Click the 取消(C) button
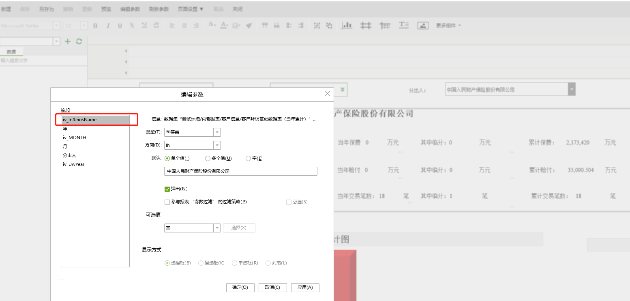Viewport: 630px width, 301px height. tap(272, 287)
